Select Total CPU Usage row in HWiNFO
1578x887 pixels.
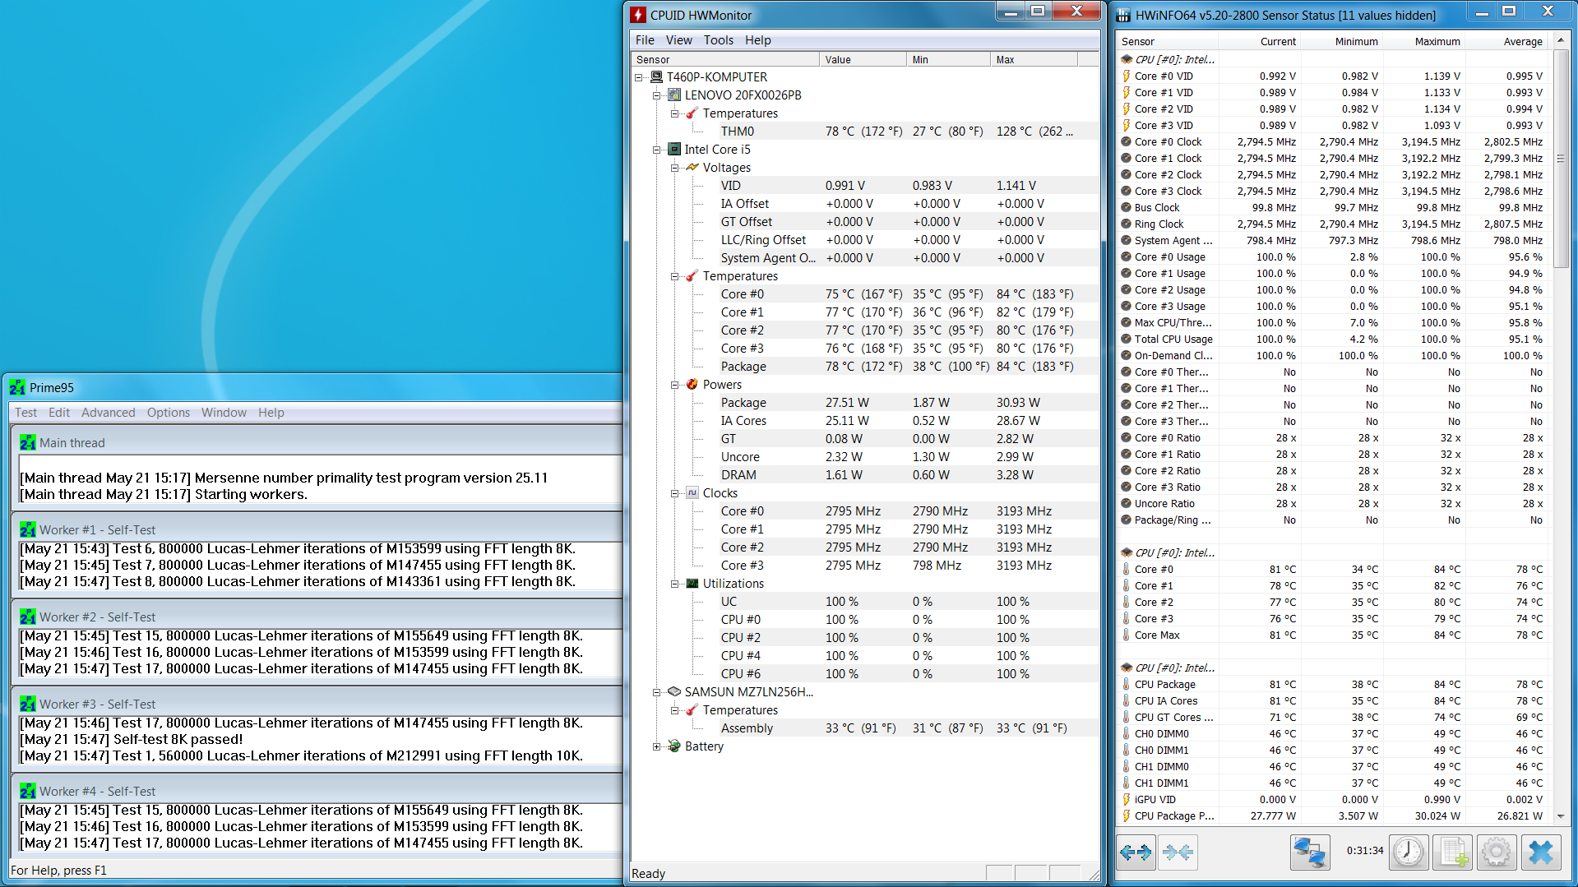1334,340
